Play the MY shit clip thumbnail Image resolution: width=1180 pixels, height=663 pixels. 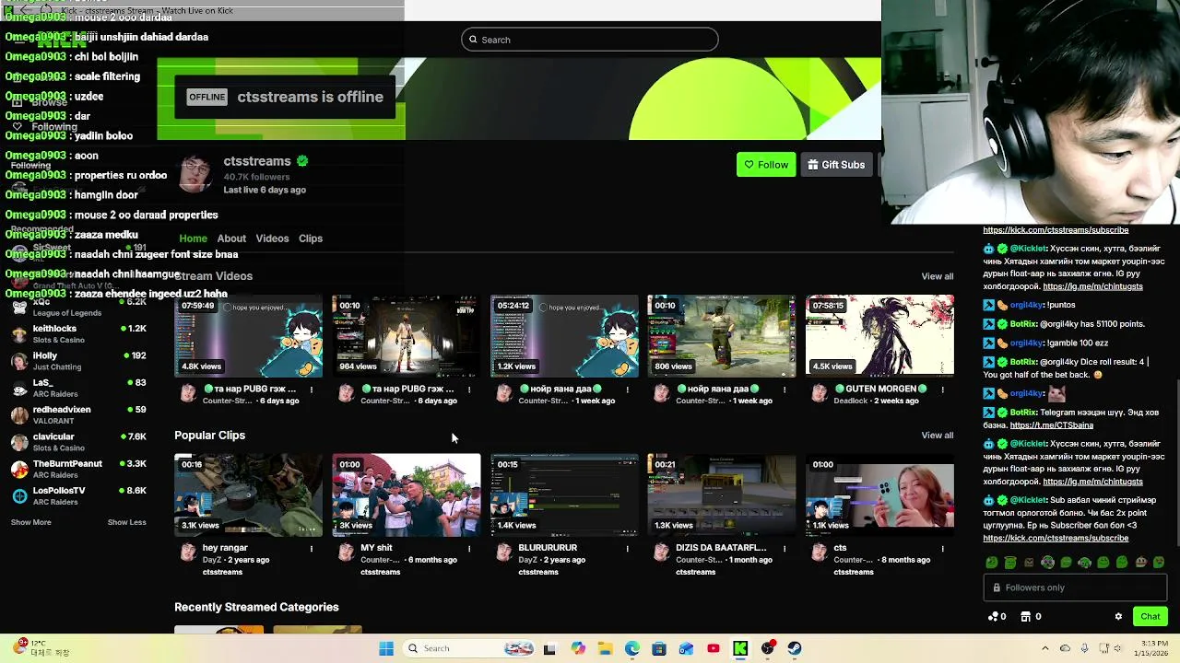point(407,494)
